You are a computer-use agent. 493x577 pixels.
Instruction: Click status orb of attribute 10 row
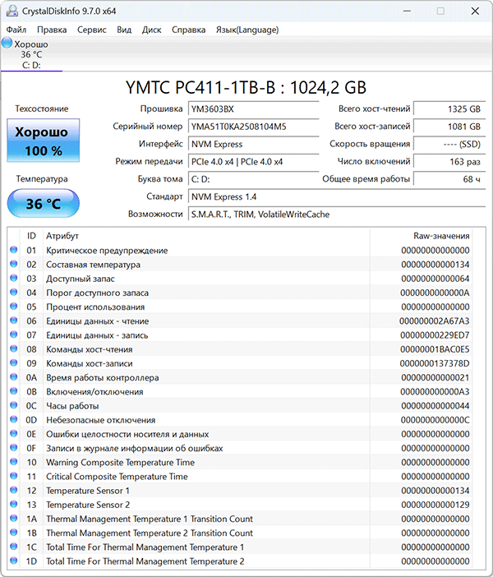click(x=14, y=462)
